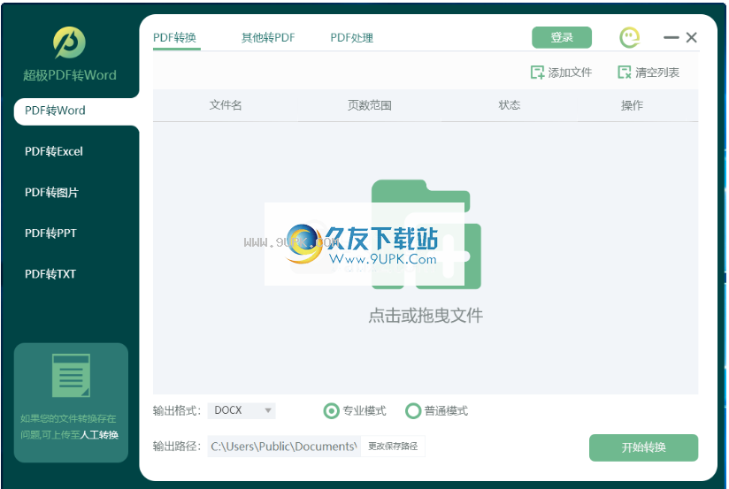Close the converter window
The image size is (729, 489).
click(691, 38)
